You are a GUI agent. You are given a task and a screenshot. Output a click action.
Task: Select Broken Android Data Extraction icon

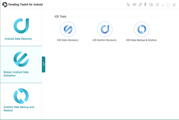(21, 59)
